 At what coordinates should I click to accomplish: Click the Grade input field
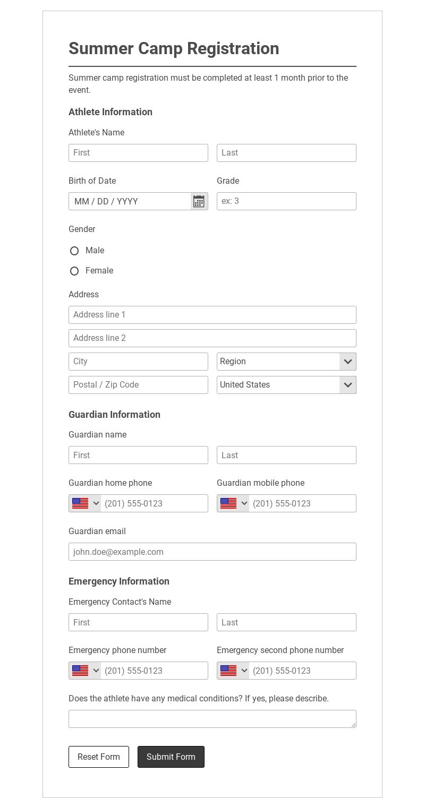[286, 201]
